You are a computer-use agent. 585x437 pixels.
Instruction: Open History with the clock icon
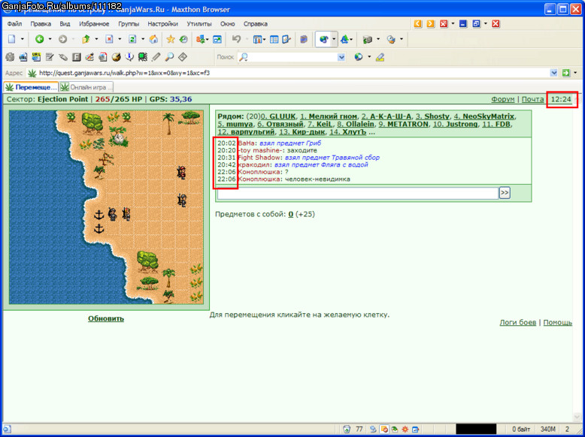[183, 39]
